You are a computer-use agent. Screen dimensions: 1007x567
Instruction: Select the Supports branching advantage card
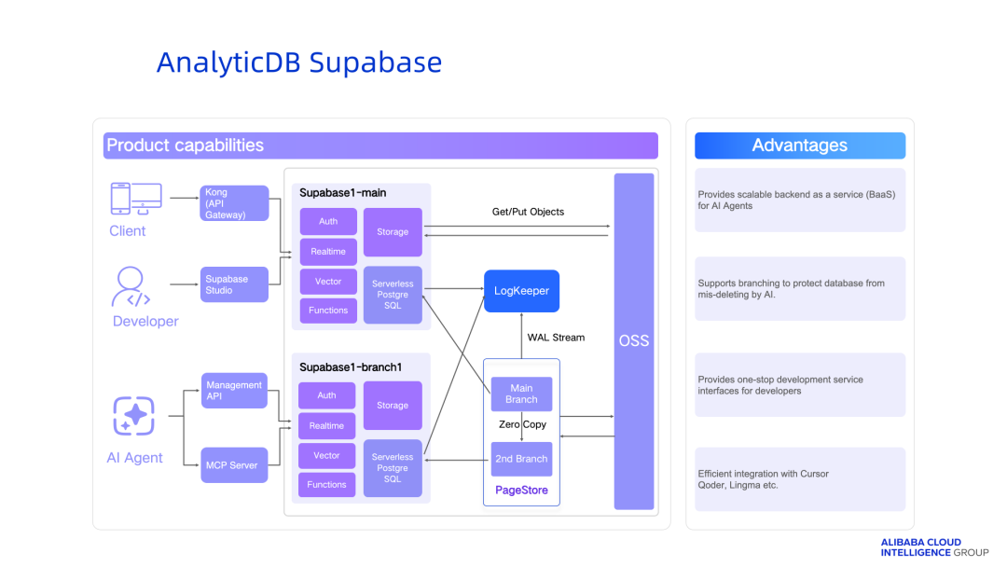(800, 289)
